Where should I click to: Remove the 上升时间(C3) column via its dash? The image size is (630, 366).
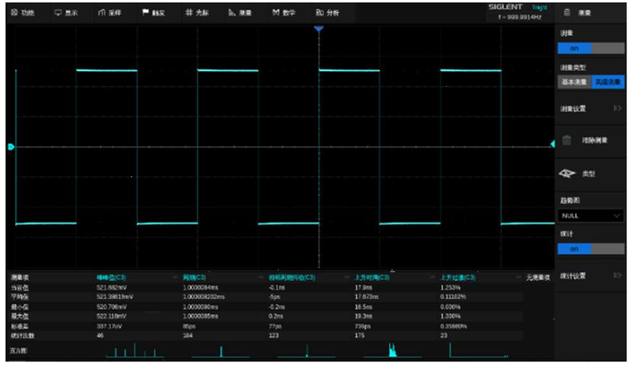coord(432,277)
